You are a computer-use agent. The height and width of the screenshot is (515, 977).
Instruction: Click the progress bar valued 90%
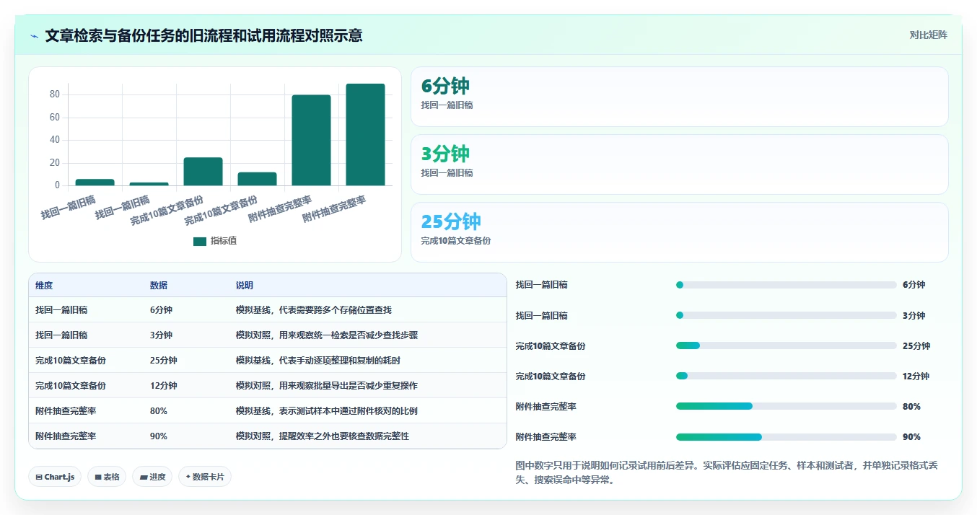[x=787, y=436]
